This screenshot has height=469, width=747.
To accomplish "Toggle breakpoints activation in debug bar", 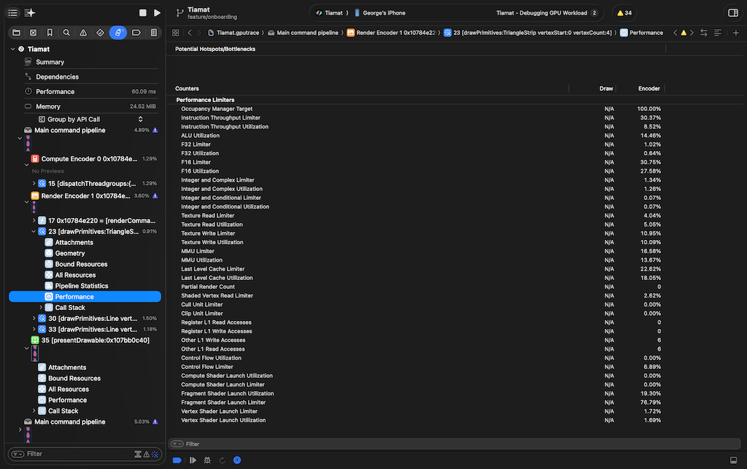I will [177, 460].
